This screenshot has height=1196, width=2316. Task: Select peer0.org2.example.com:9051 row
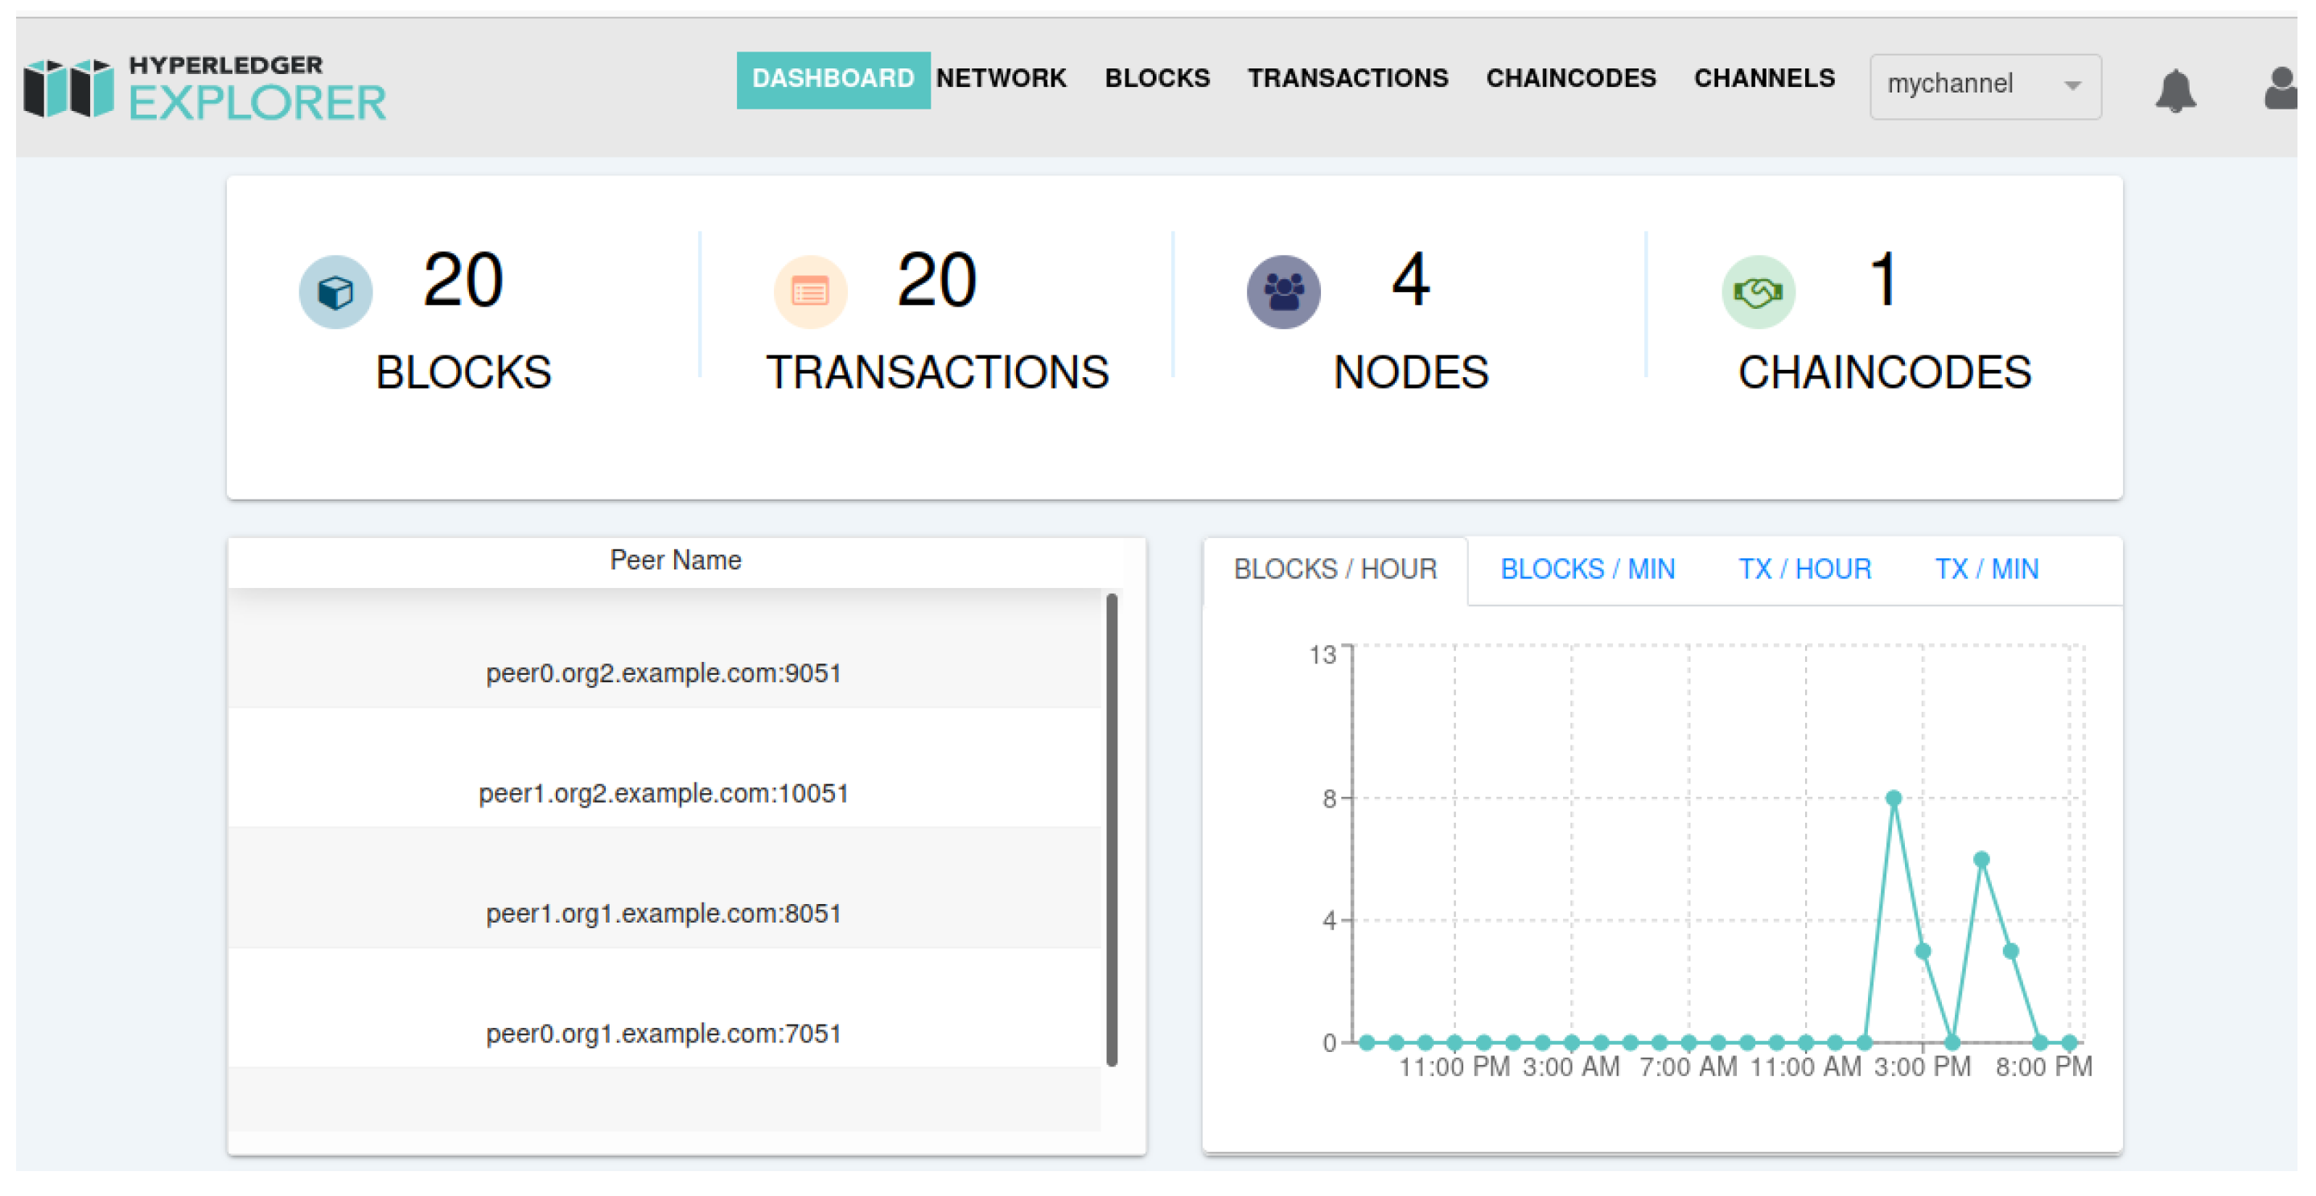pos(664,673)
